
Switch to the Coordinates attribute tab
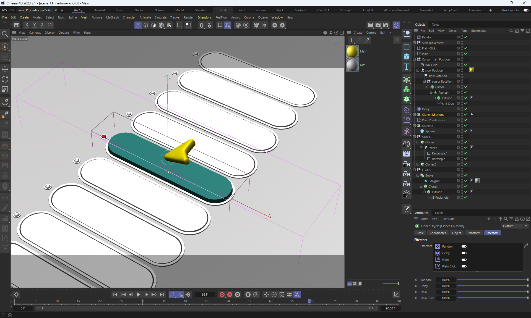(x=438, y=233)
